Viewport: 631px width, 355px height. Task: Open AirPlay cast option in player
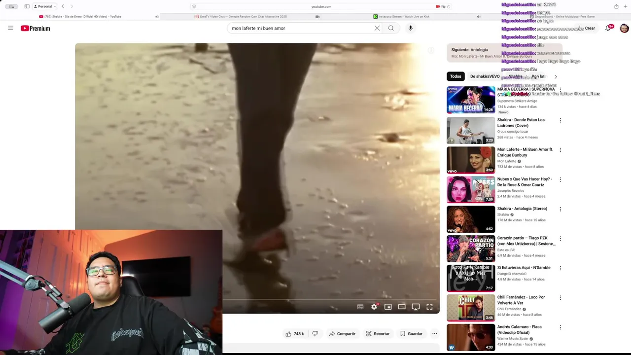[x=416, y=307]
